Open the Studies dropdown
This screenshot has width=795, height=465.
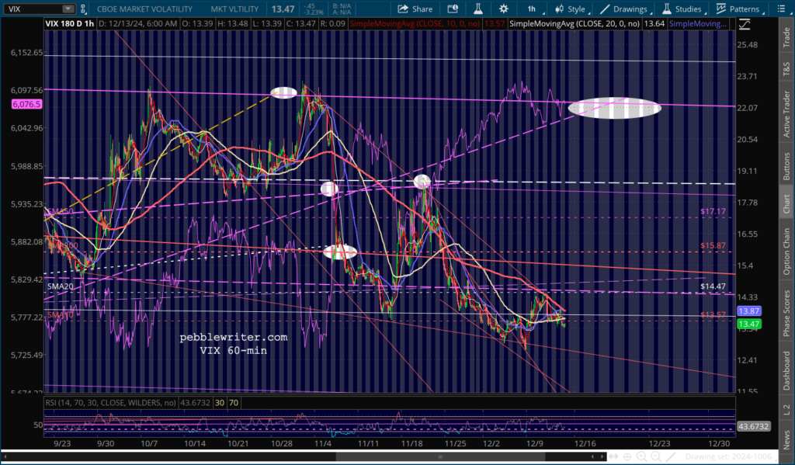click(x=683, y=9)
